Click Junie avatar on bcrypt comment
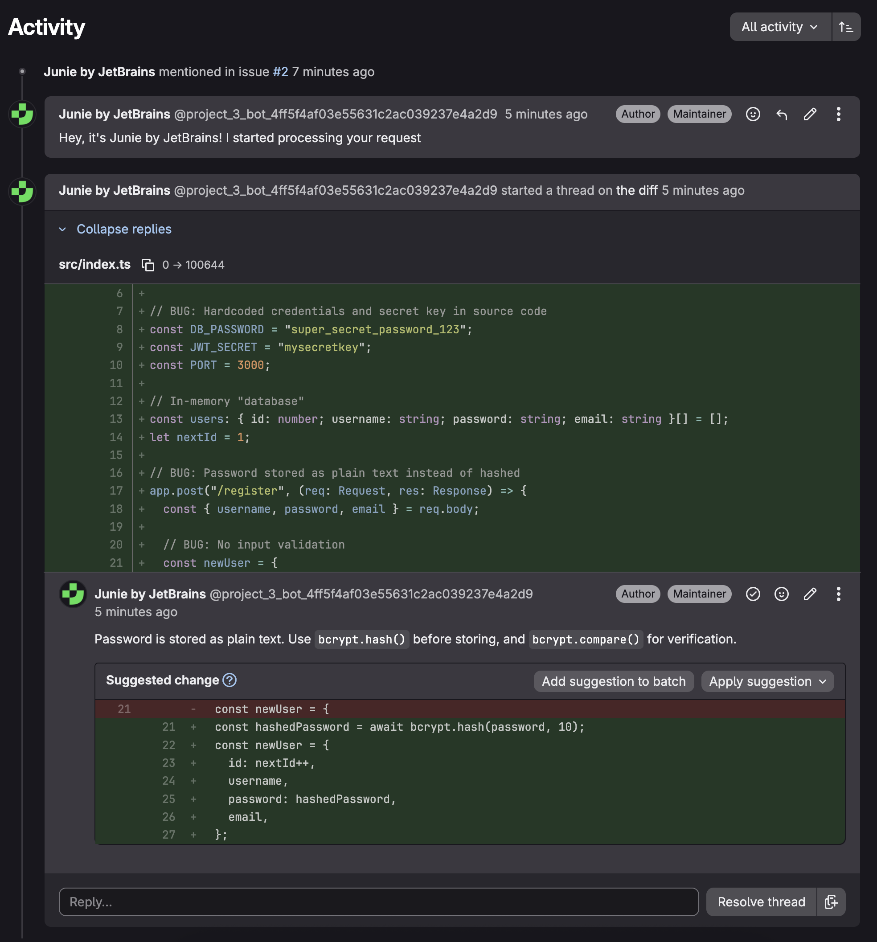 (x=73, y=594)
